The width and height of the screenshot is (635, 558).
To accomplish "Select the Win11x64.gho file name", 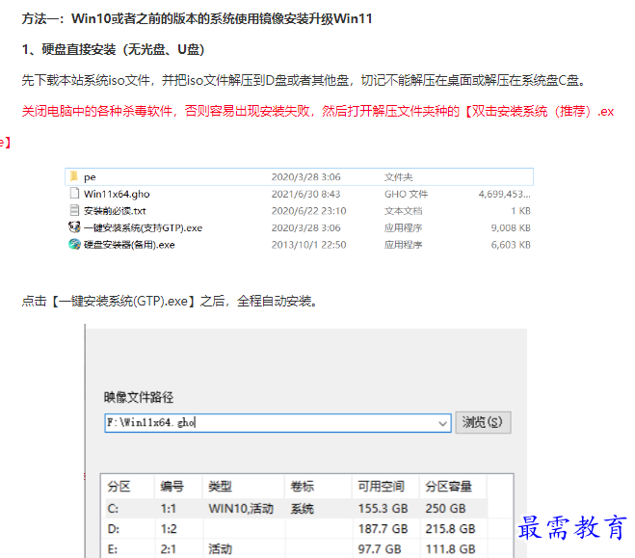I will tap(117, 194).
